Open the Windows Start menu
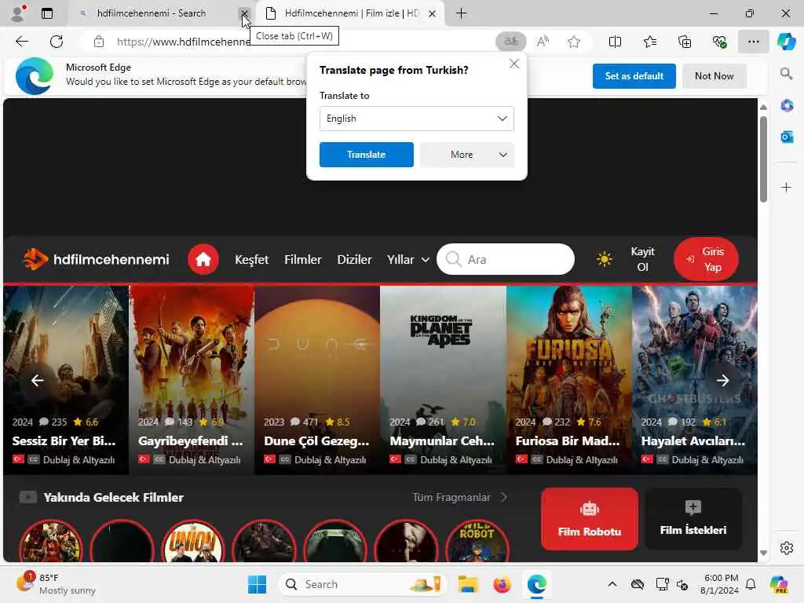This screenshot has width=804, height=603. tap(257, 584)
